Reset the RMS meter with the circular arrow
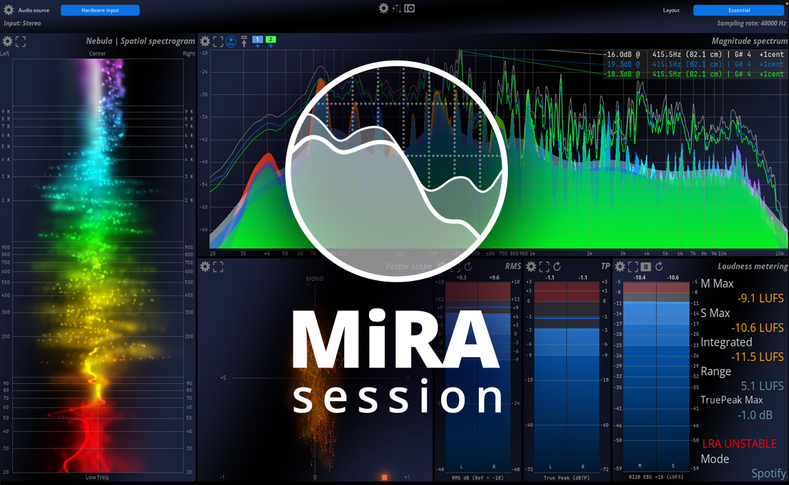Viewport: 789px width, 485px height. [468, 266]
